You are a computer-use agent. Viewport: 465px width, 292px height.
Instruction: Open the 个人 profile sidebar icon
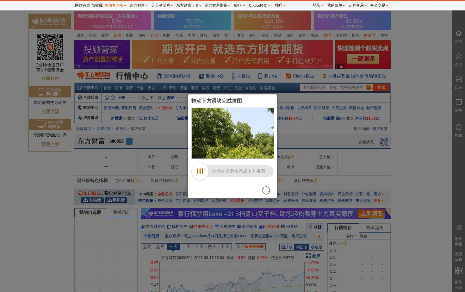pyautogui.click(x=458, y=60)
